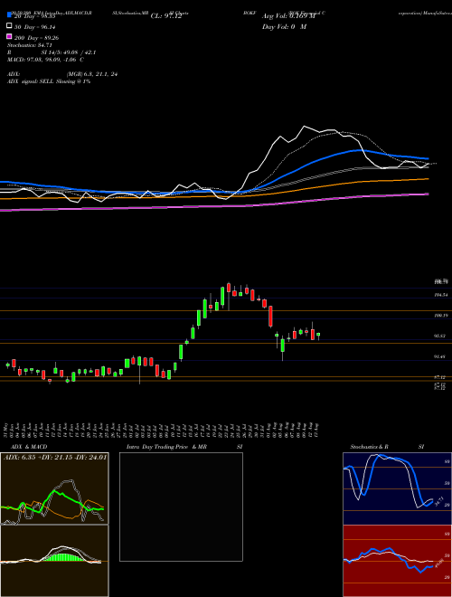This screenshot has width=452, height=597.
Task: Click the 'ADX: 6.35 +DY: 21.15 -DY: 24.01' header
Action: coord(55,457)
